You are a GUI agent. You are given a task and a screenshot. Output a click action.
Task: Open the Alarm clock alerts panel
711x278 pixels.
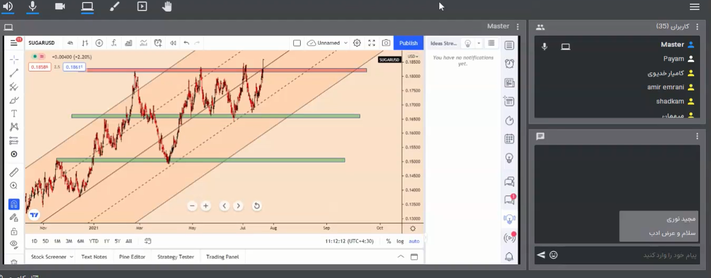click(509, 64)
